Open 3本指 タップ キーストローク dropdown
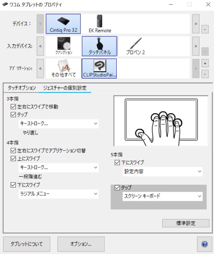Screen dimensions: 214x254 pos(59,124)
